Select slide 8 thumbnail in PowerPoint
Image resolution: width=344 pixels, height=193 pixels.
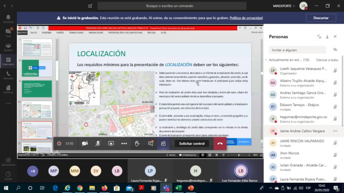(37, 68)
